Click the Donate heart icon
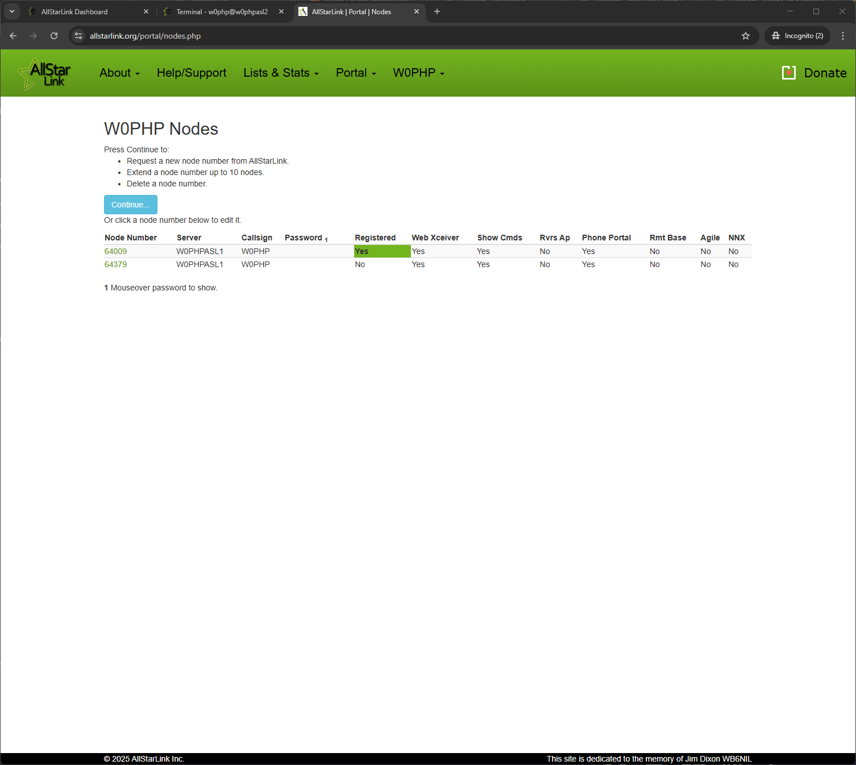The image size is (856, 765). (x=788, y=73)
